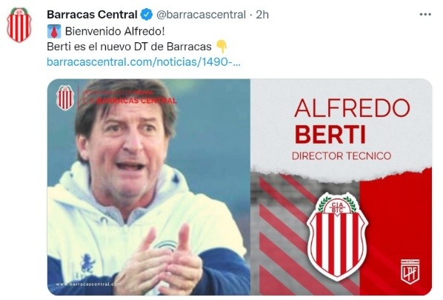This screenshot has height=300, width=443.
Task: Click the 2h tweet timestamp
Action: pos(262,15)
